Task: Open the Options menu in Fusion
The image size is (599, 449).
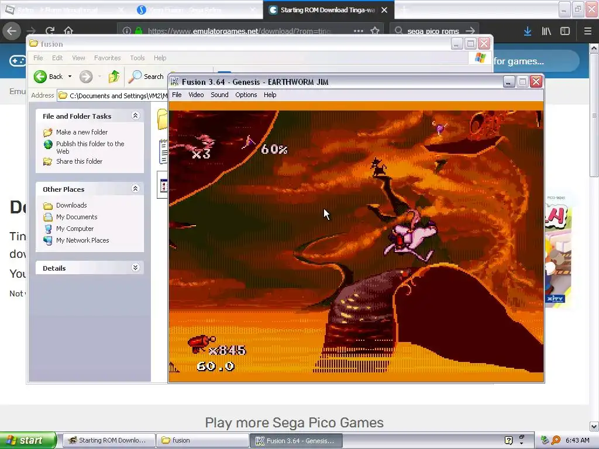Action: [246, 95]
